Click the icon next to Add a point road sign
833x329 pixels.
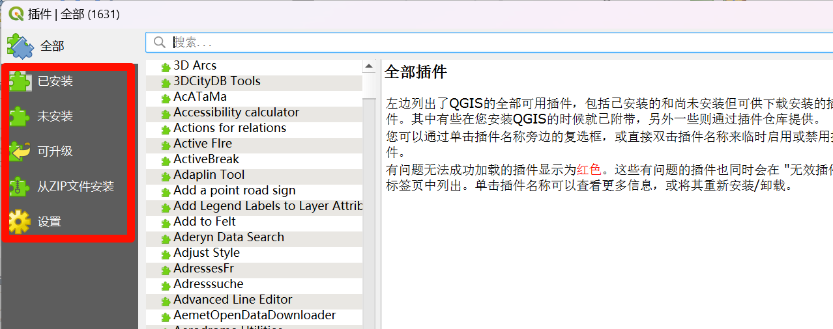click(166, 192)
